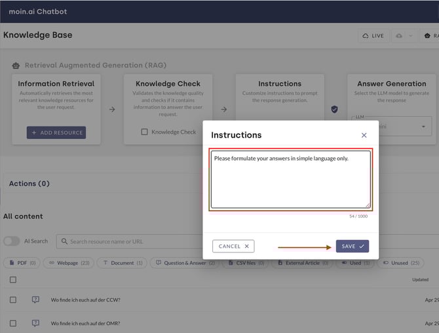Click the RAG robot icon button at top right
Image resolution: width=439 pixels, height=333 pixels.
pos(430,35)
